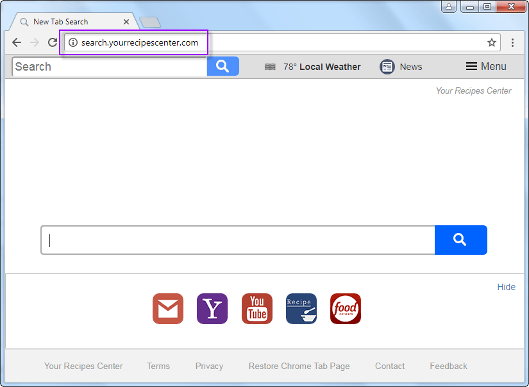
Task: Open the Recipe shortcut icon
Action: coord(301,309)
